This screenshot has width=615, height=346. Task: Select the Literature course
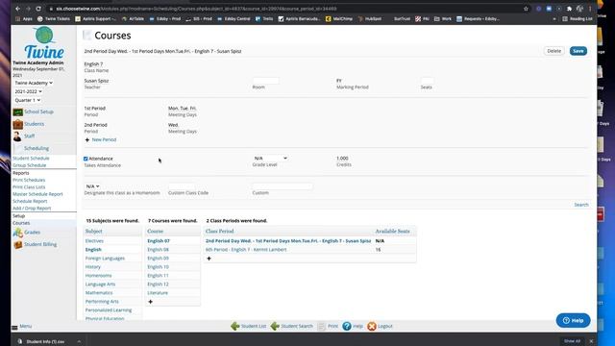(x=158, y=292)
